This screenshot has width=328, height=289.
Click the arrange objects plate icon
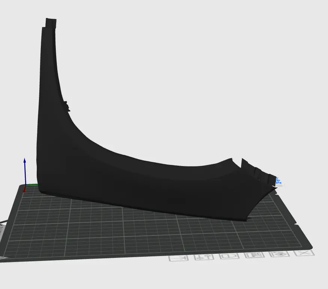coord(254,255)
